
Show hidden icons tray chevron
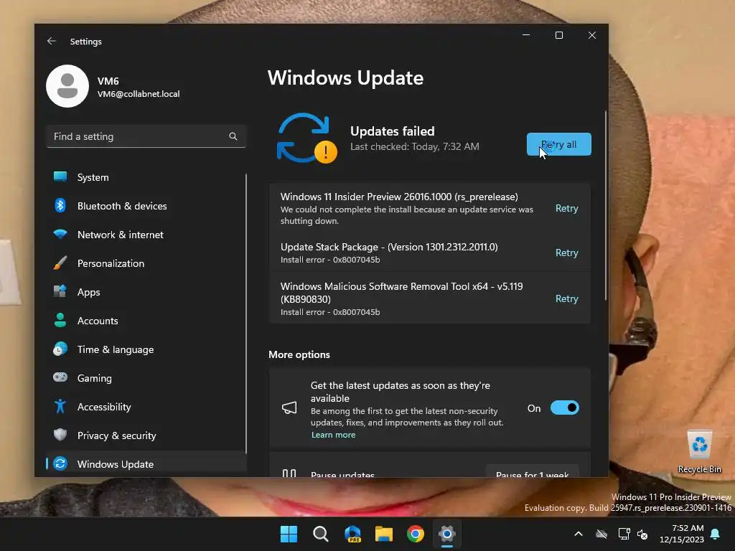579,534
